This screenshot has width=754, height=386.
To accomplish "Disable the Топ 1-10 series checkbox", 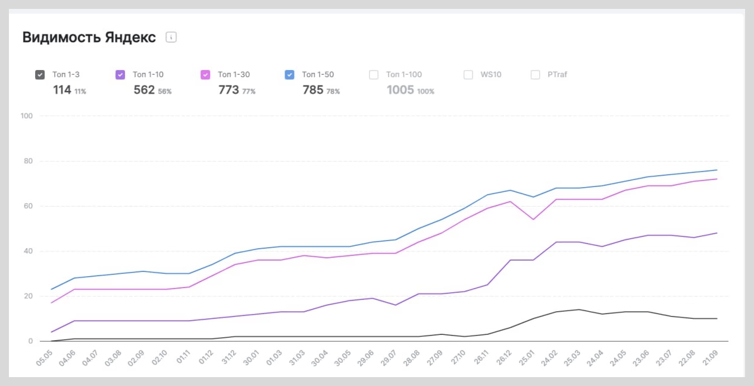I will (x=120, y=75).
